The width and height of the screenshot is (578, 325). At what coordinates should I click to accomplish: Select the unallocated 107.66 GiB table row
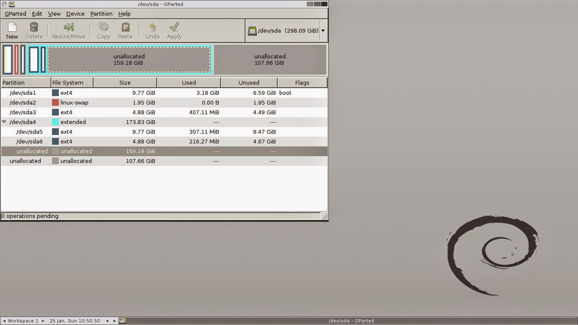tap(164, 161)
